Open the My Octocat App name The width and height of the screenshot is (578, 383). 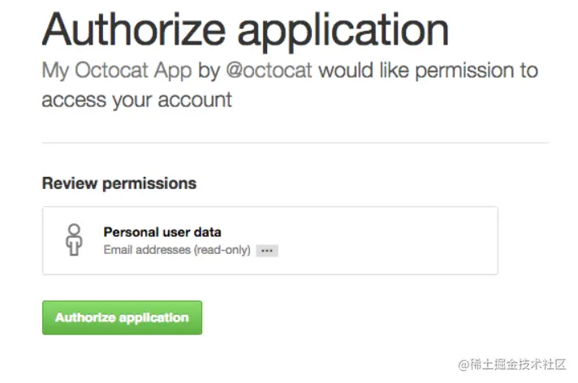tap(117, 71)
